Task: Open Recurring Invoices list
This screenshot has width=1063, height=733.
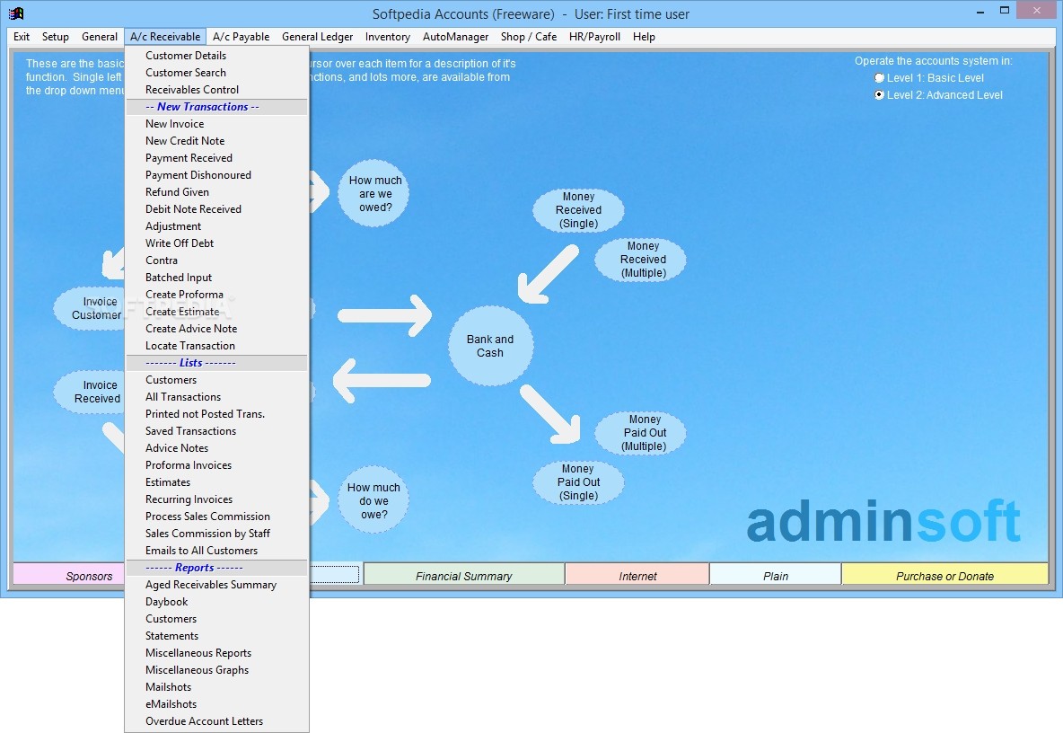Action: point(217,499)
